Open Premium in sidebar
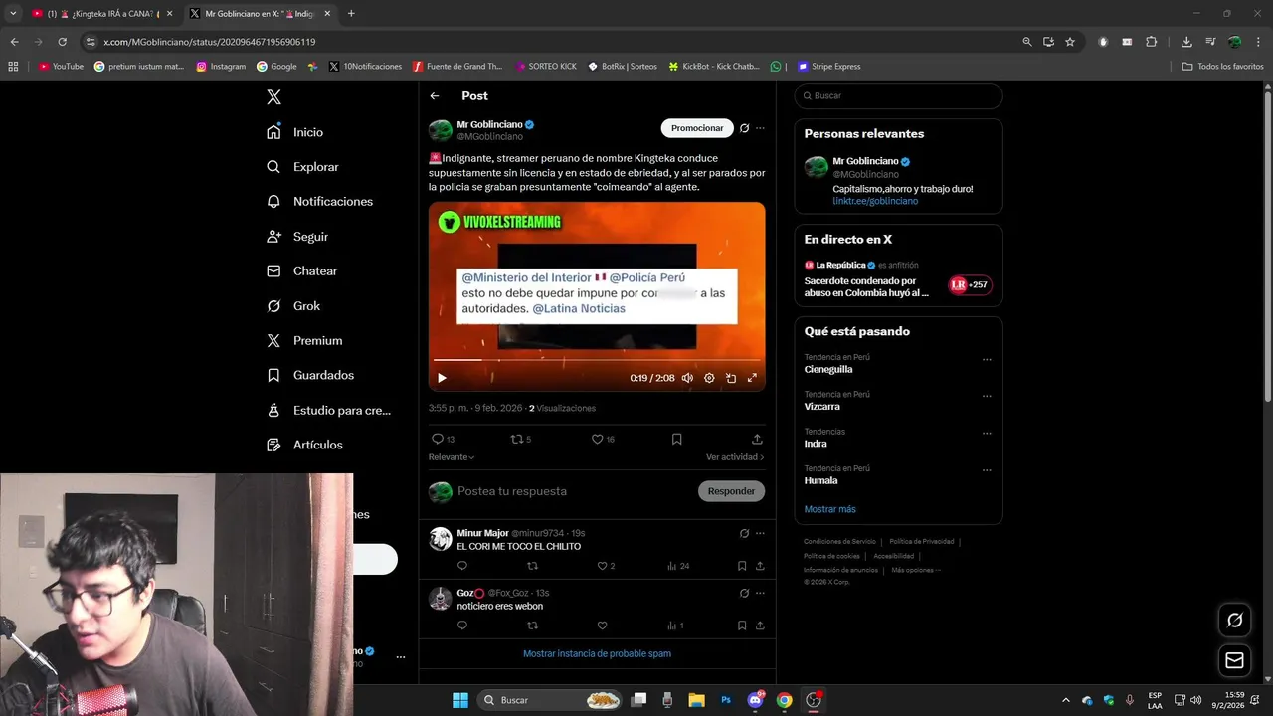This screenshot has width=1273, height=716. coord(304,340)
